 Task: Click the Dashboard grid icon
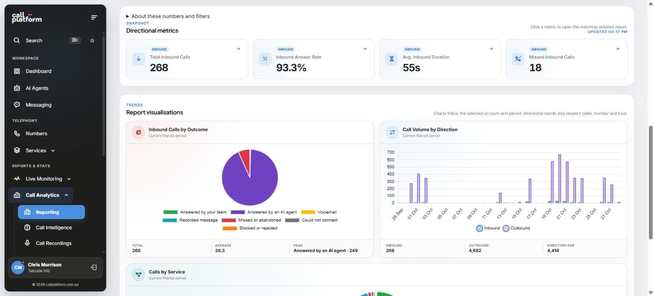[17, 71]
